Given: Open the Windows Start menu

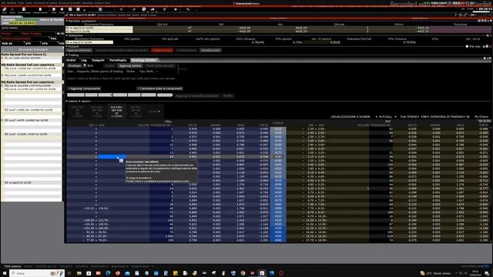Looking at the screenshot, I should (5, 273).
